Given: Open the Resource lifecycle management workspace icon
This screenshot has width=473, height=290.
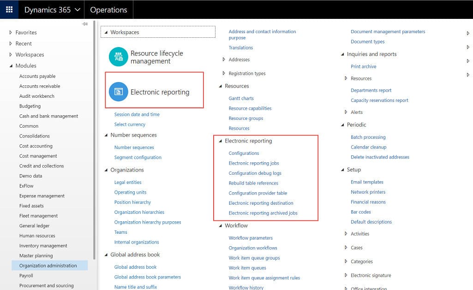Looking at the screenshot, I should pos(118,57).
